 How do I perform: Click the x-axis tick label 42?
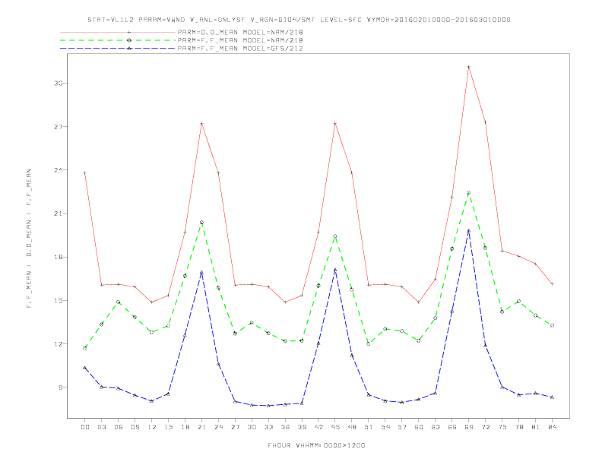coord(318,427)
